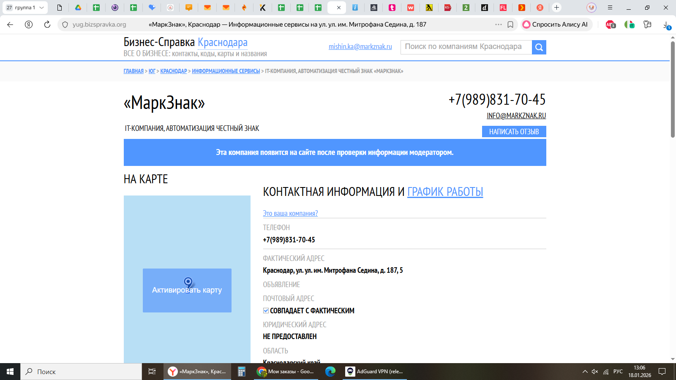The image size is (676, 380).
Task: Switch to the yellow-black lambda icon tab
Action: point(429,8)
